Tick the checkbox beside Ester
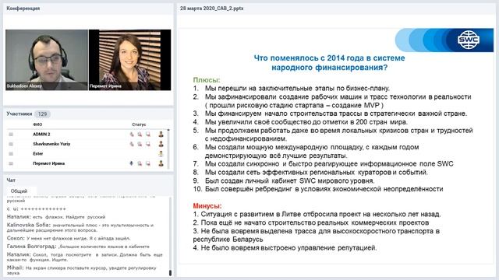This screenshot has height=280, width=499. (x=11, y=154)
